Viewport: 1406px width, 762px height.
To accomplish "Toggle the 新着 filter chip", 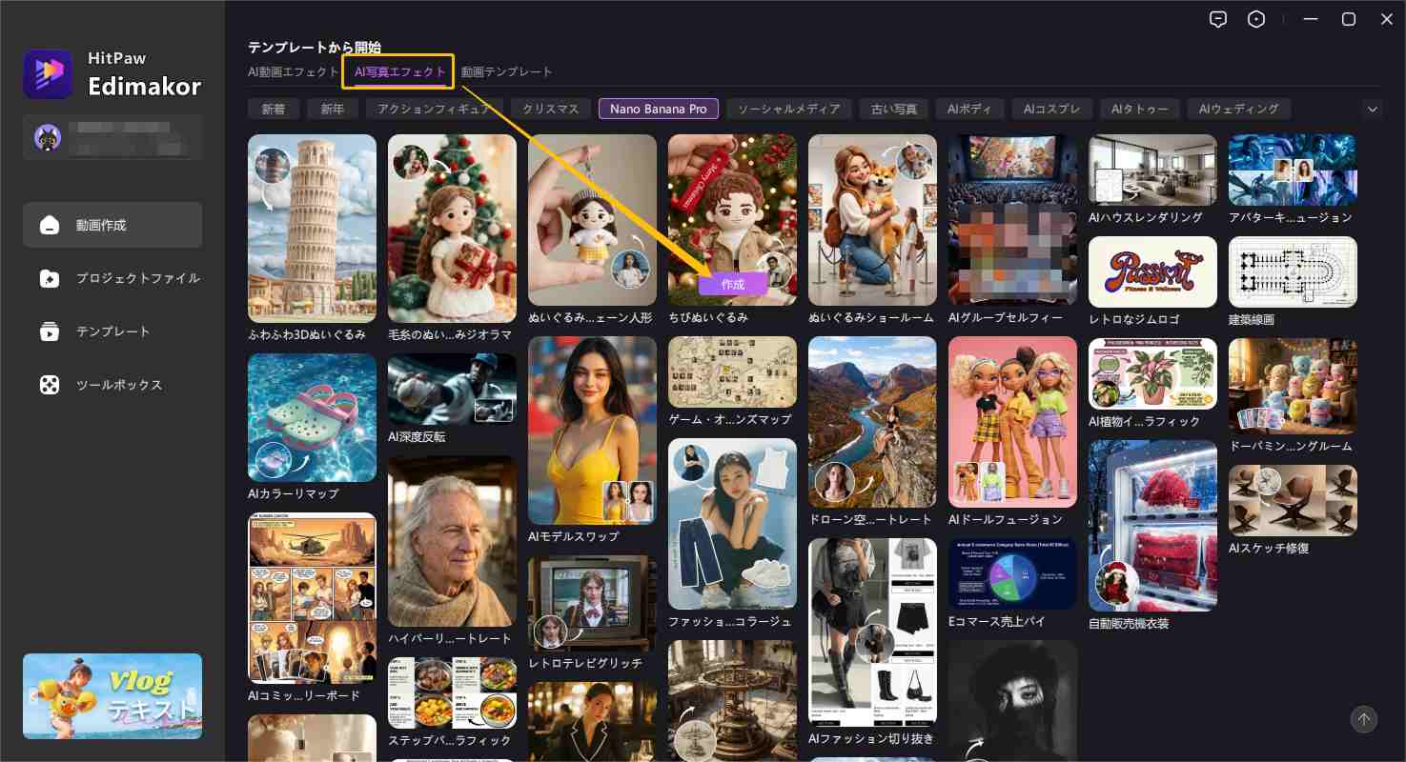I will point(274,109).
